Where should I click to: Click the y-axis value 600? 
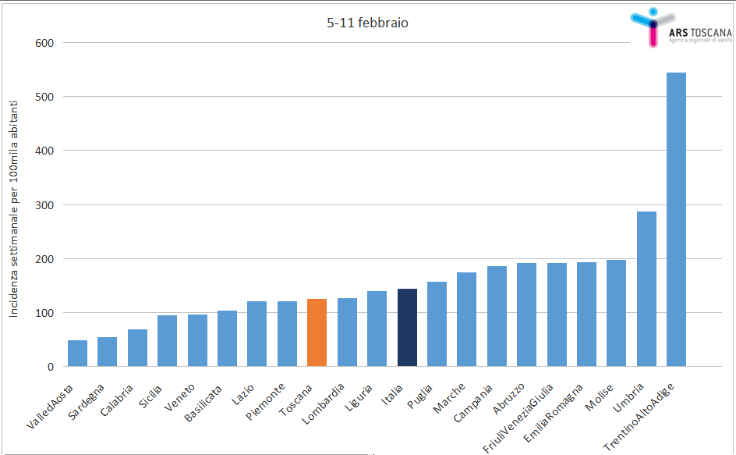pos(44,43)
